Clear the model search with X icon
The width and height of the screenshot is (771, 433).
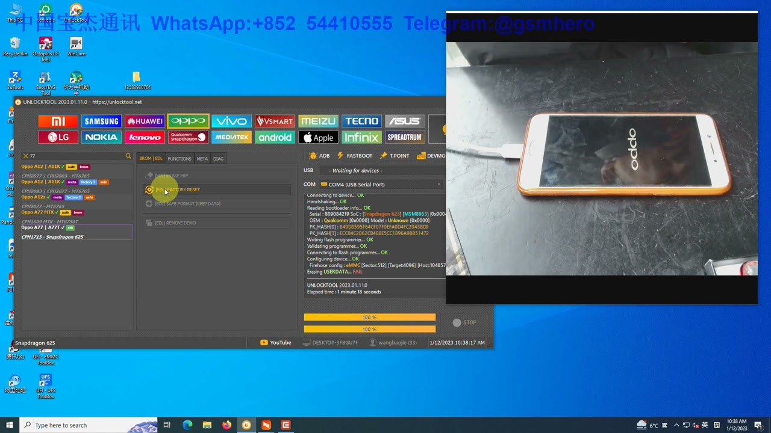click(x=25, y=156)
